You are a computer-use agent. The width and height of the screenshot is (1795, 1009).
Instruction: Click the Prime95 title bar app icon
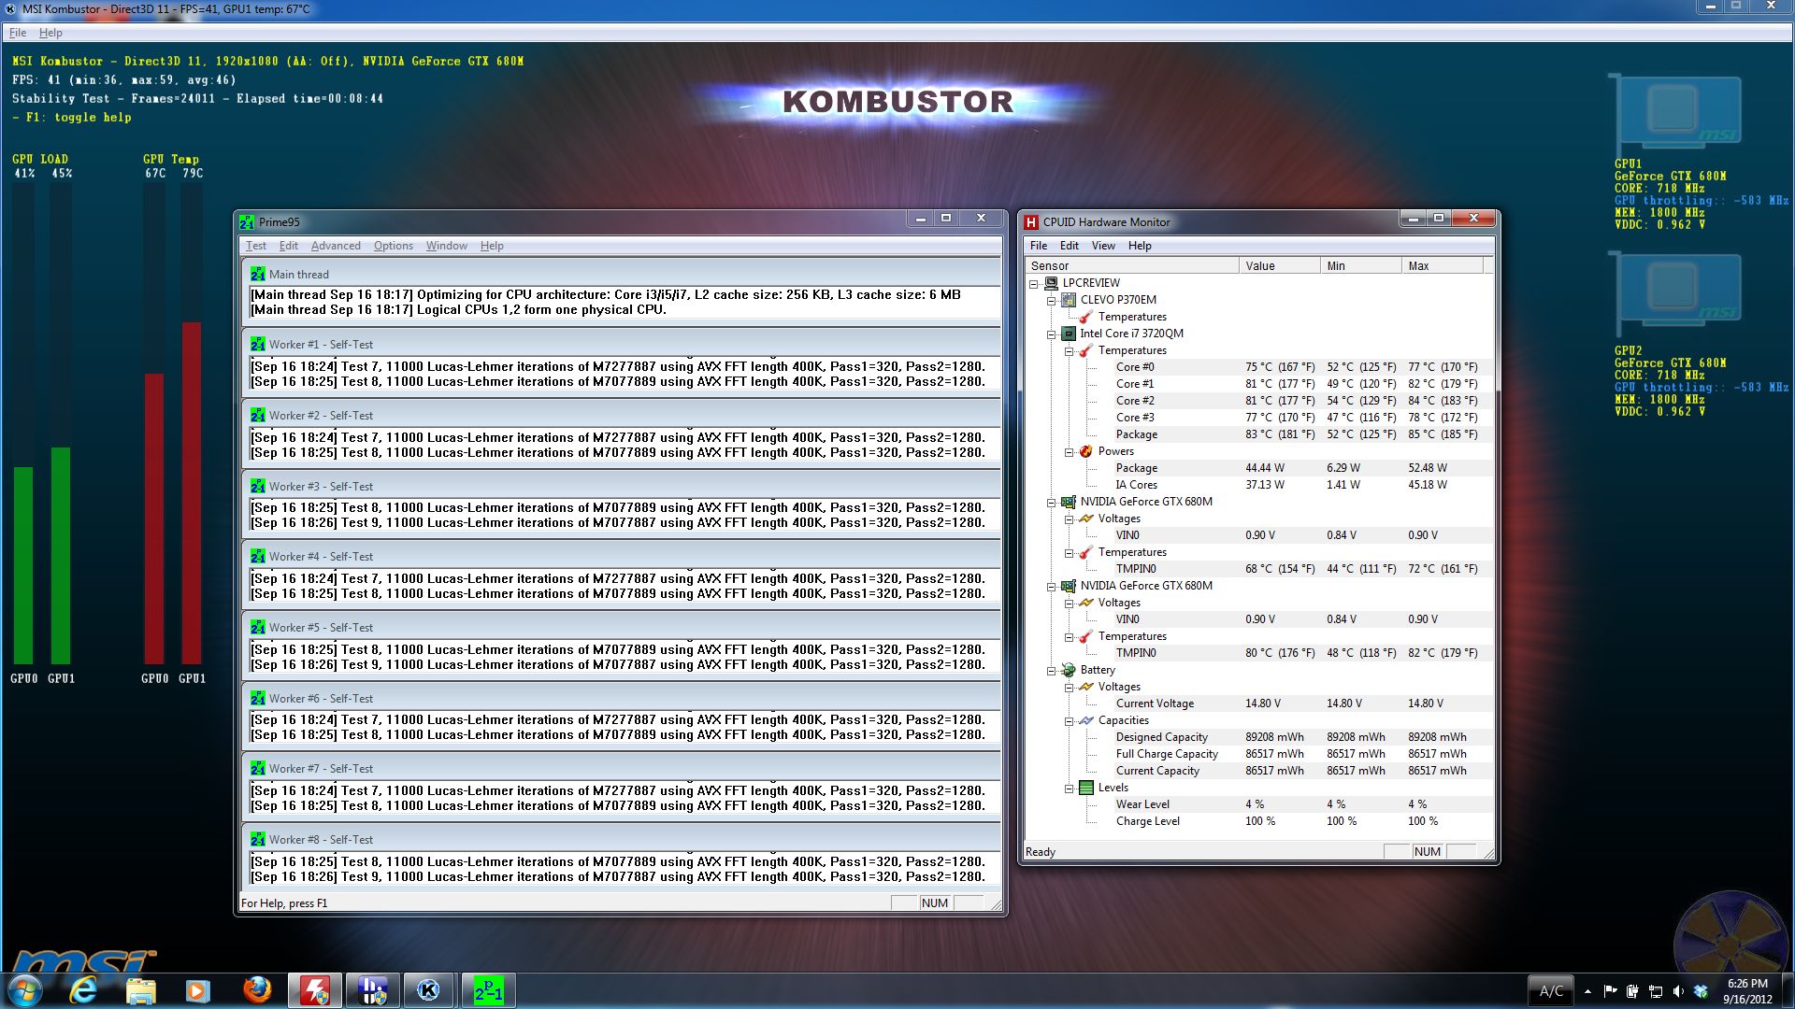point(247,222)
